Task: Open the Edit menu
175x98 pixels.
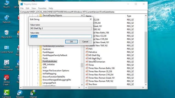Action: [27, 8]
